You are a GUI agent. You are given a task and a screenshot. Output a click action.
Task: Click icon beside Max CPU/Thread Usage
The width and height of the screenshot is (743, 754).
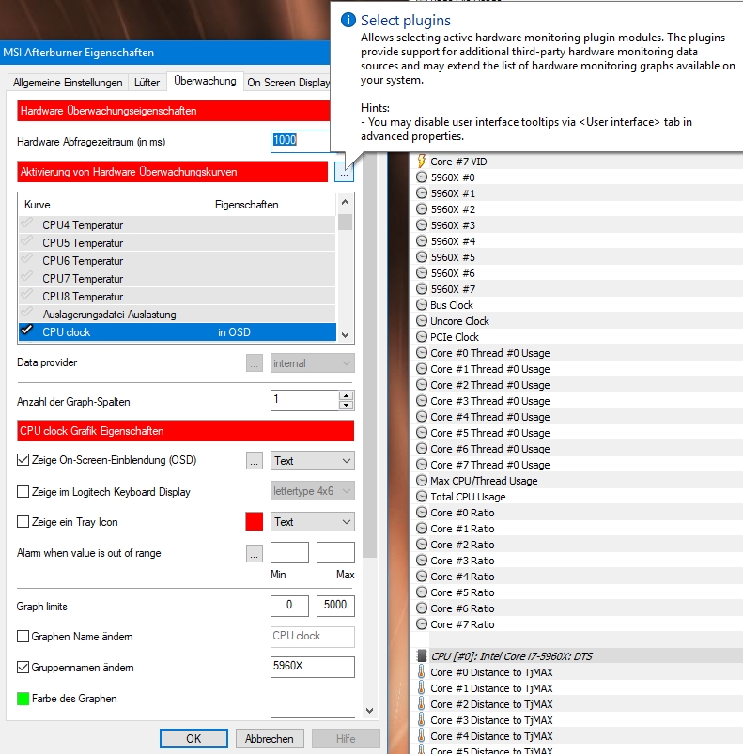coord(421,481)
